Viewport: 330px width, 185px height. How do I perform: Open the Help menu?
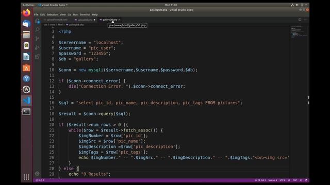95,15
